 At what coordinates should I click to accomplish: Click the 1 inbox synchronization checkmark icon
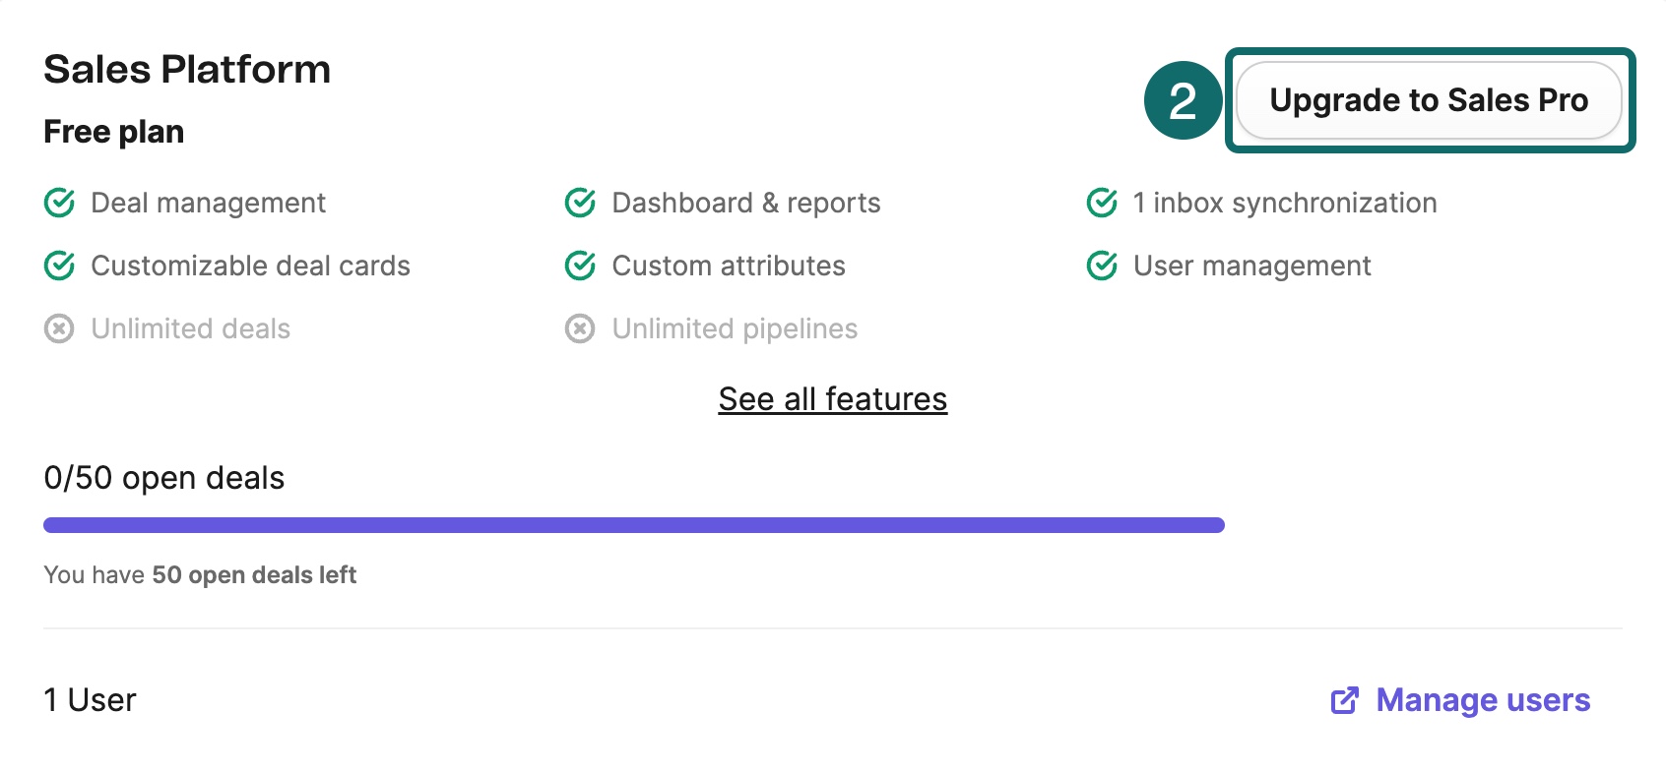[1102, 203]
